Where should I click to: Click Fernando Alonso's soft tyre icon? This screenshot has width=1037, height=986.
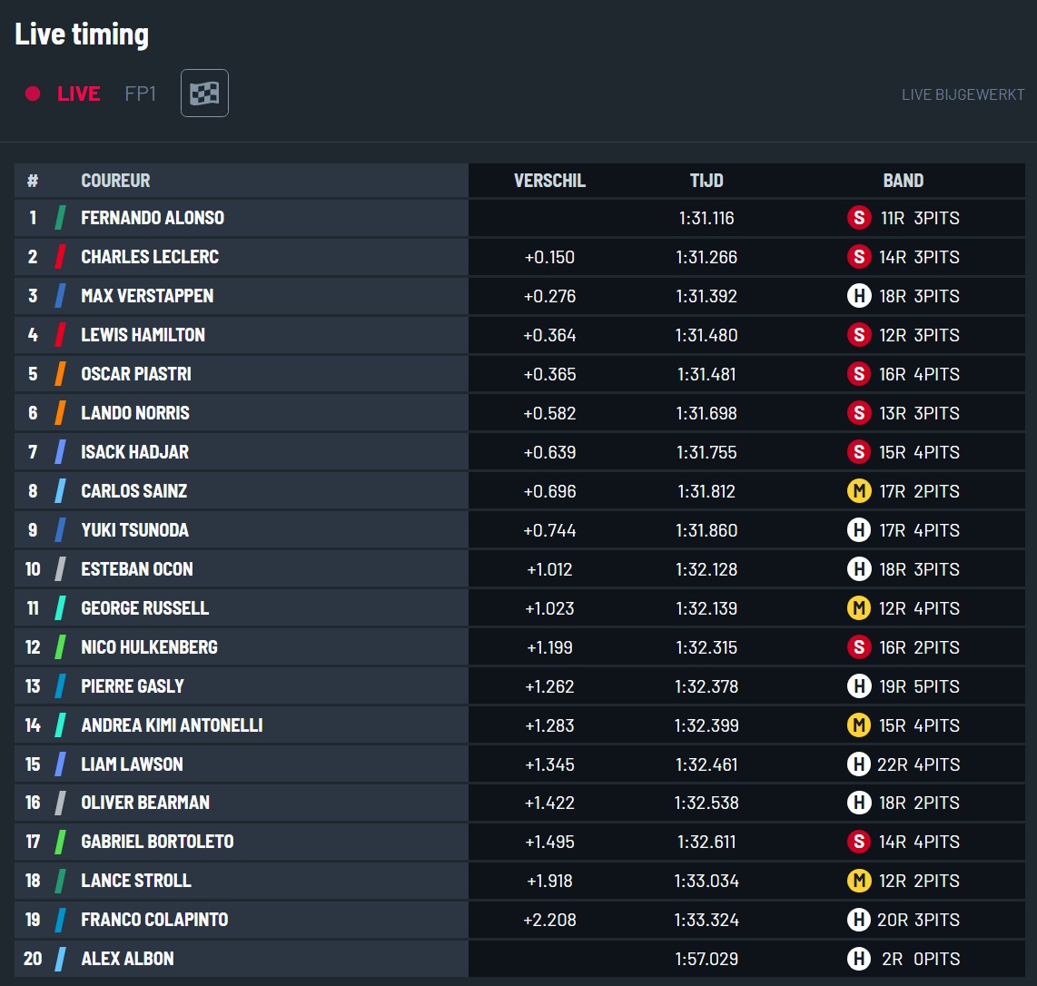click(858, 218)
